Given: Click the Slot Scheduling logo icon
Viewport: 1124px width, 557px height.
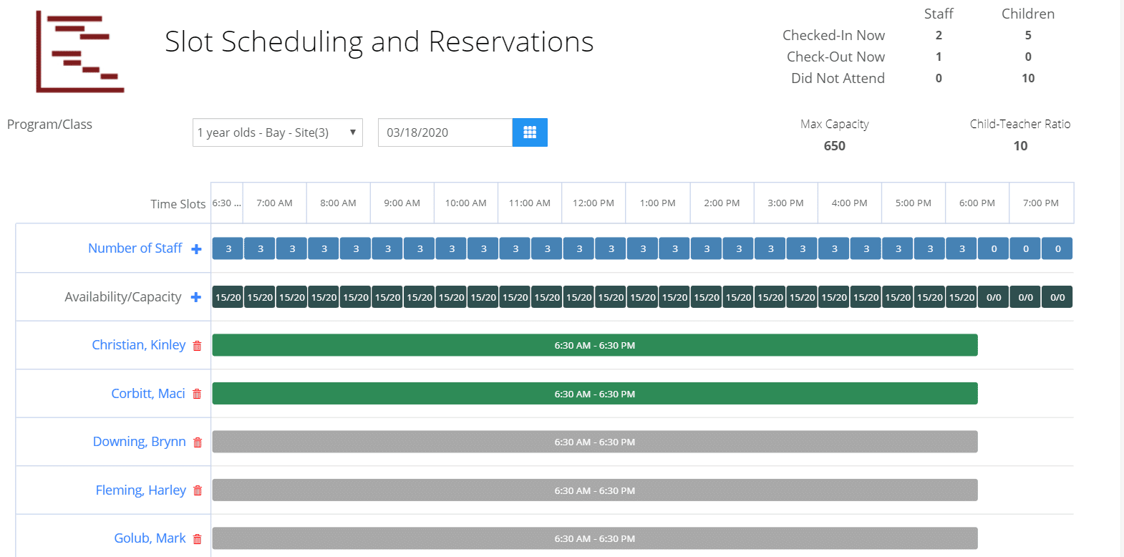Looking at the screenshot, I should [x=80, y=52].
